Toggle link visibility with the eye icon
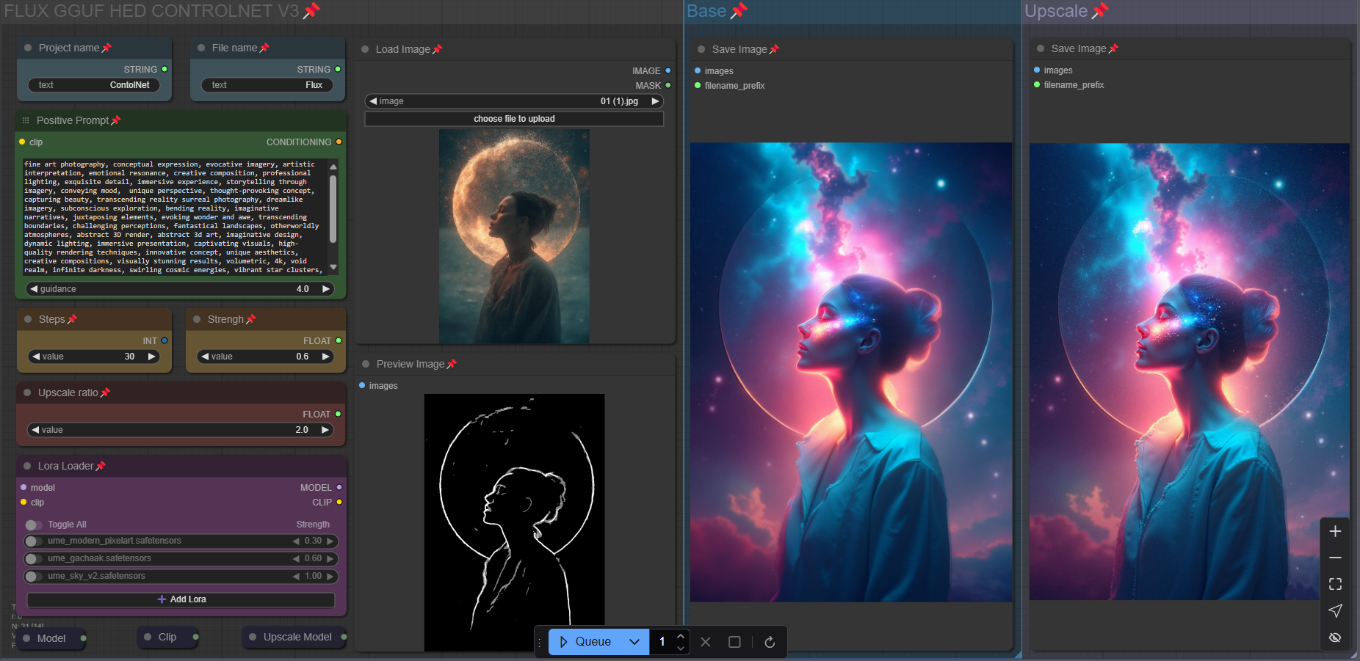This screenshot has width=1360, height=661. 1335,637
